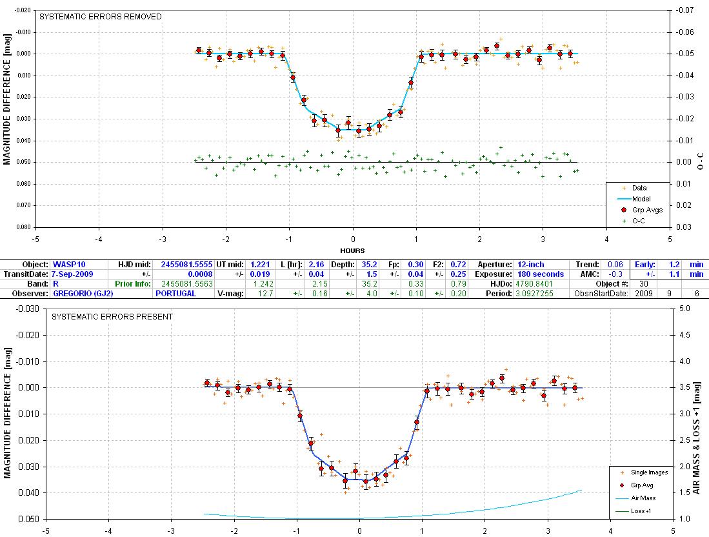
Task: Select the Aperture label cell
Action: (495, 265)
